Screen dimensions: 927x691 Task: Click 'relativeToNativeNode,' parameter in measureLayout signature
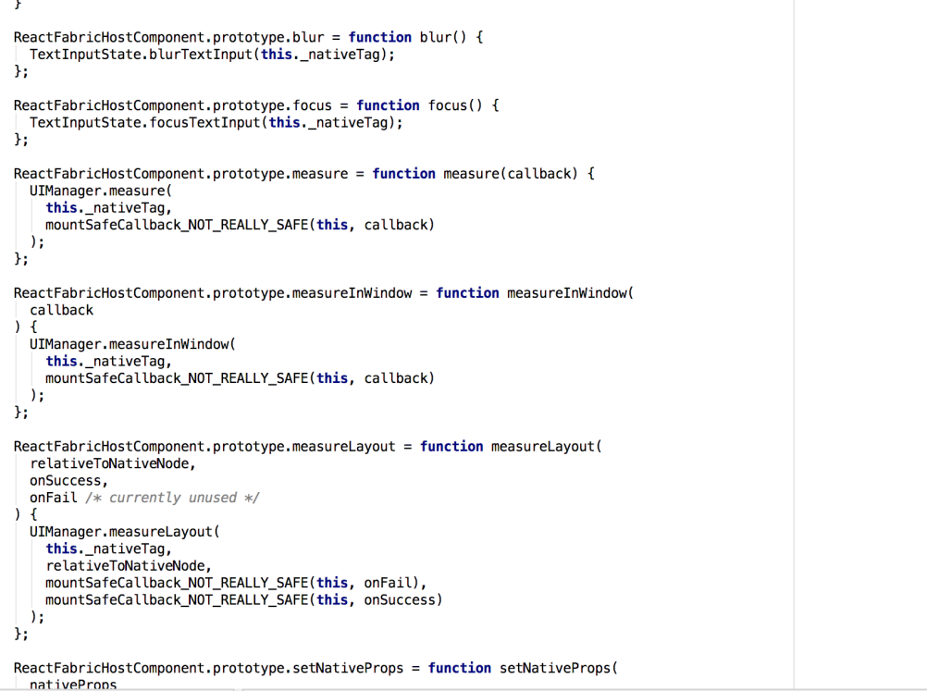coord(112,464)
